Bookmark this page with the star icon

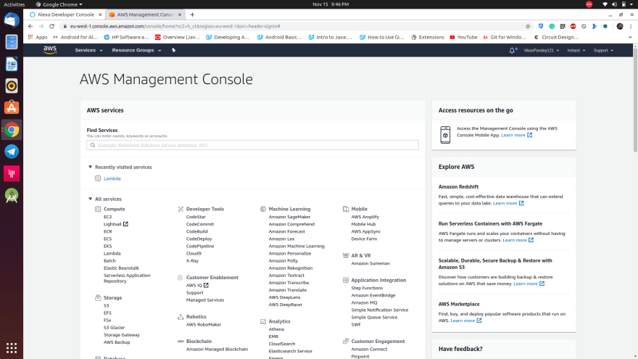coord(528,26)
